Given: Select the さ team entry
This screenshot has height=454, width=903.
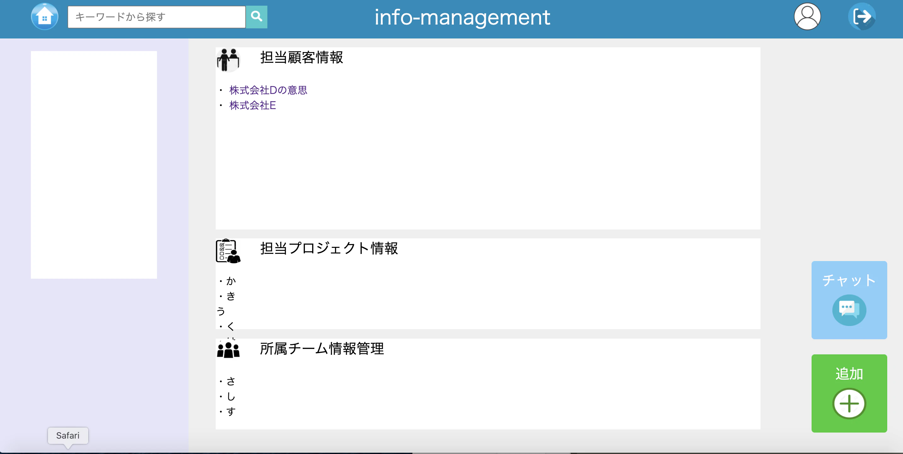Looking at the screenshot, I should pyautogui.click(x=231, y=381).
